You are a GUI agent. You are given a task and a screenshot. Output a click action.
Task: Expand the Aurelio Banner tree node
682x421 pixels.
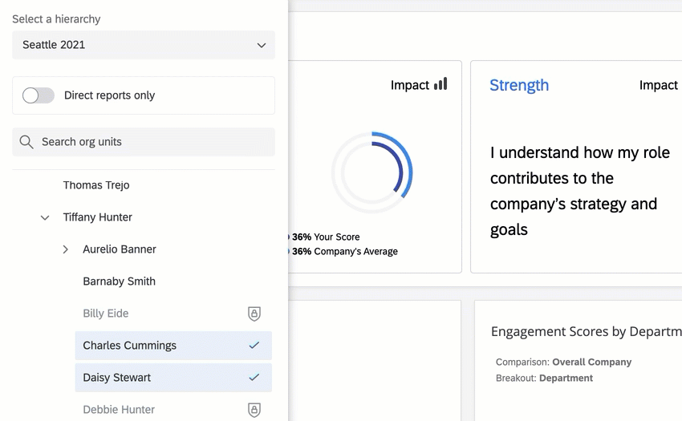tap(66, 249)
